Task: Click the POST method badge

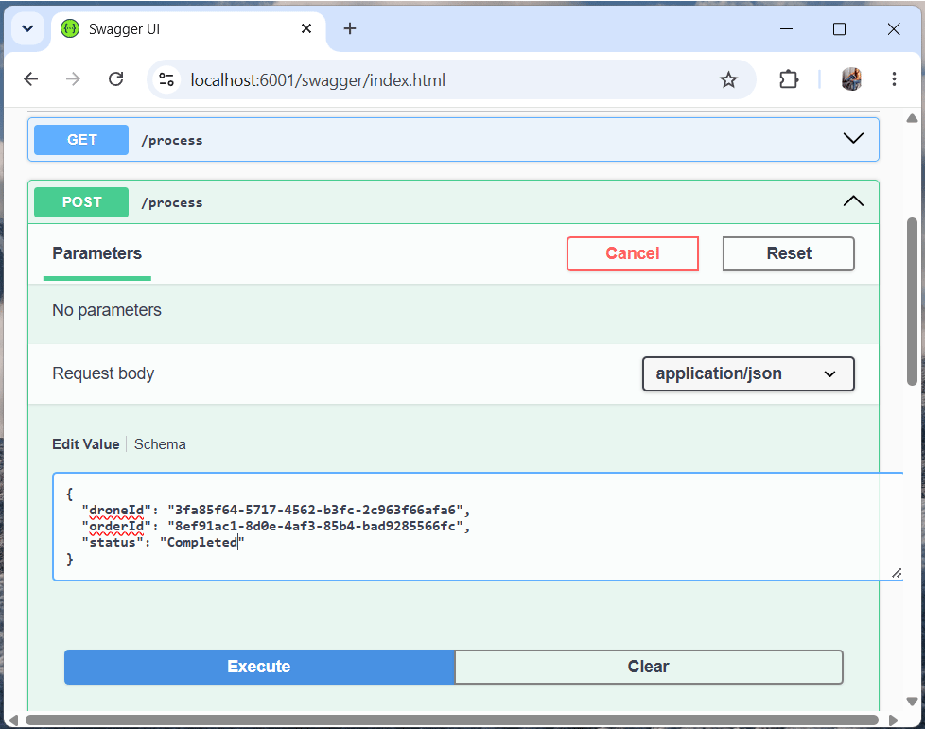Action: pyautogui.click(x=81, y=202)
